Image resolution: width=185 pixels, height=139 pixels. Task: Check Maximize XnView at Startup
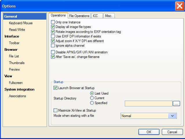pyautogui.click(x=55, y=110)
